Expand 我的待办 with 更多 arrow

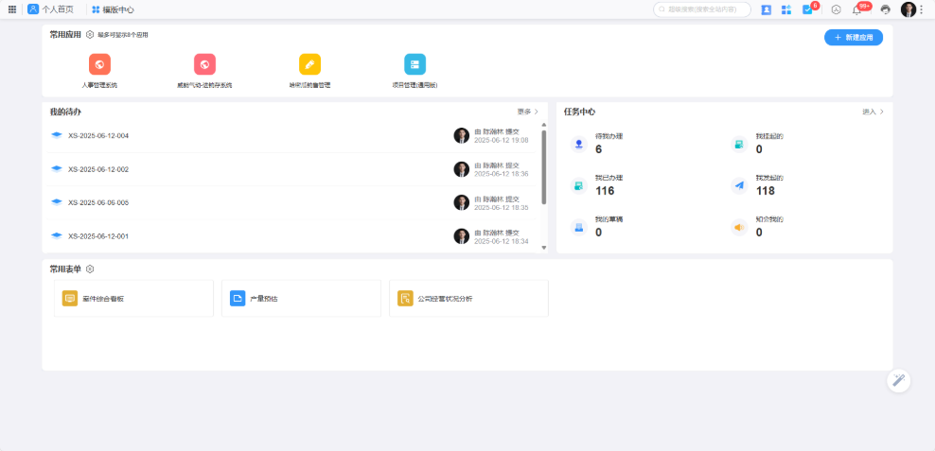(528, 112)
